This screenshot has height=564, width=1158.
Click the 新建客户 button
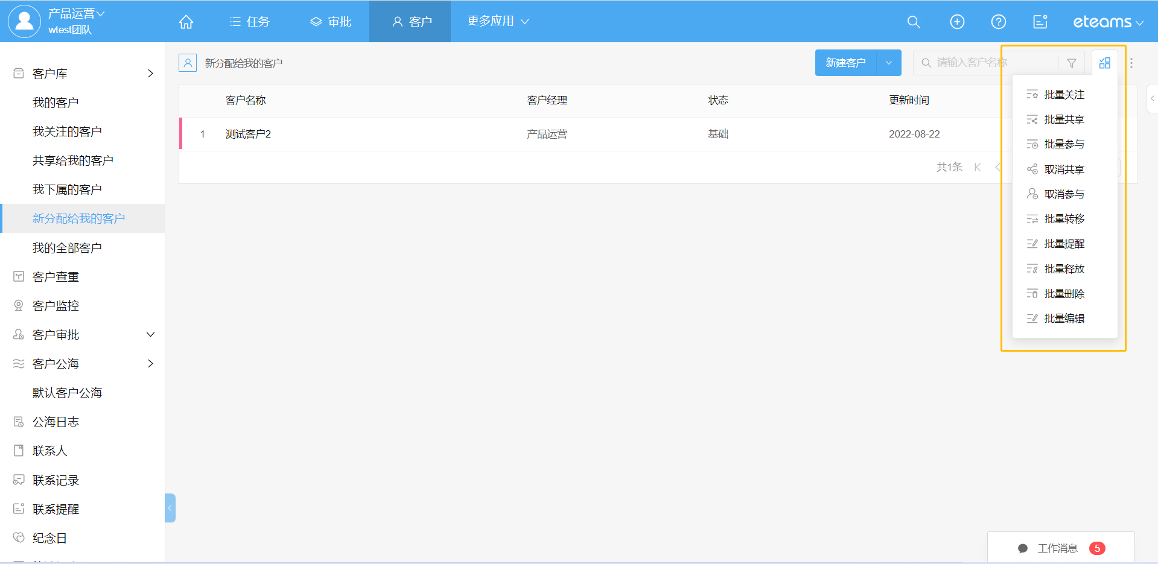[x=845, y=63]
